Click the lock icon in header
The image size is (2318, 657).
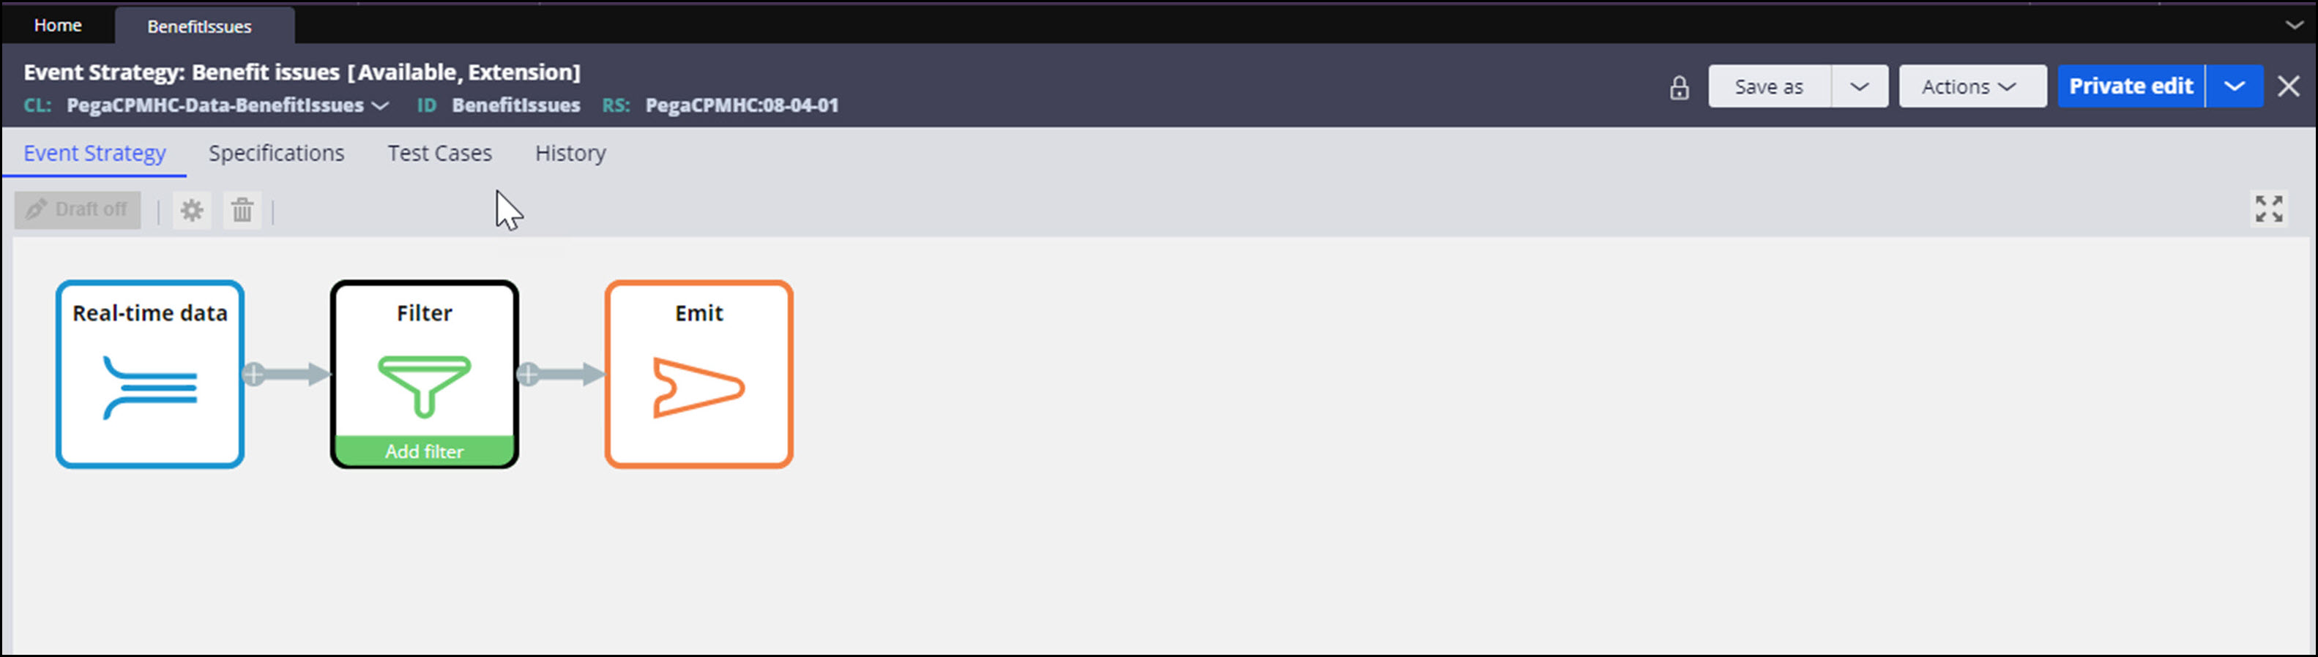[x=1678, y=87]
